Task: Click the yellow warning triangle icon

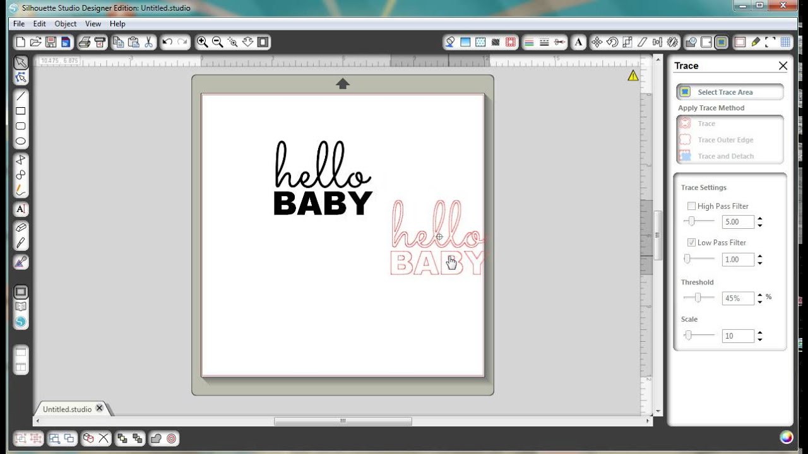Action: click(633, 76)
